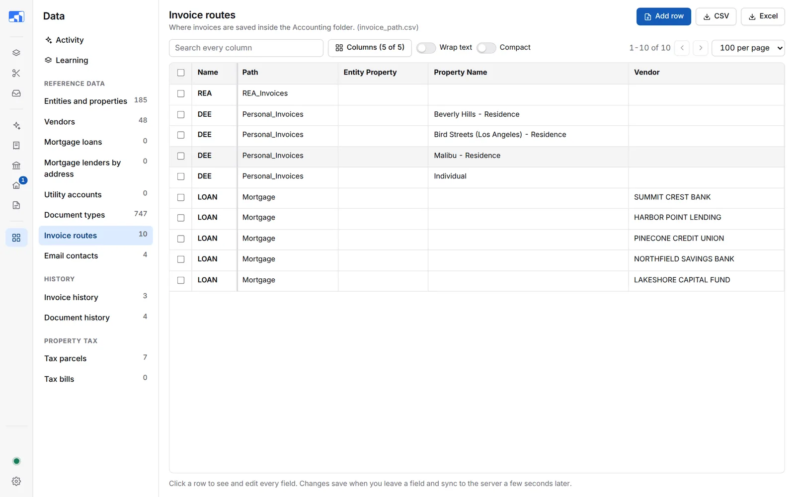
Task: Click the sparkle icon beside Activity
Action: 48,40
